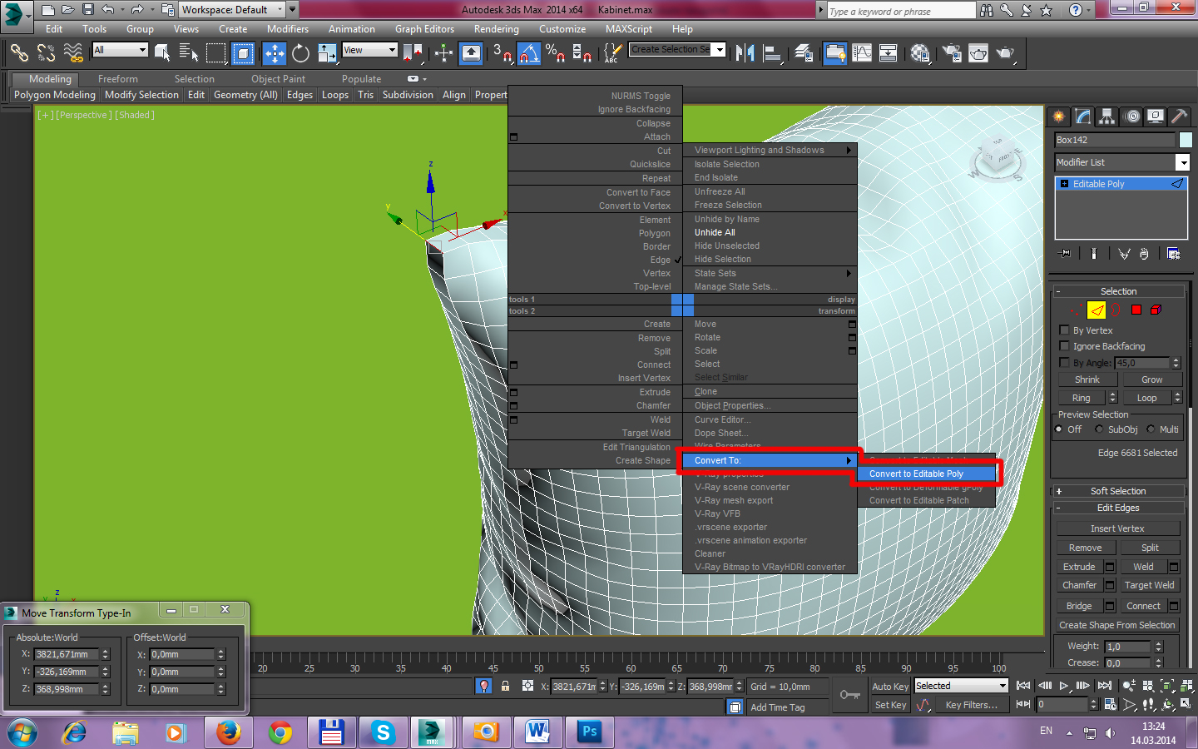Toggle the selection lock padlock
This screenshot has height=749, width=1198.
pyautogui.click(x=505, y=687)
